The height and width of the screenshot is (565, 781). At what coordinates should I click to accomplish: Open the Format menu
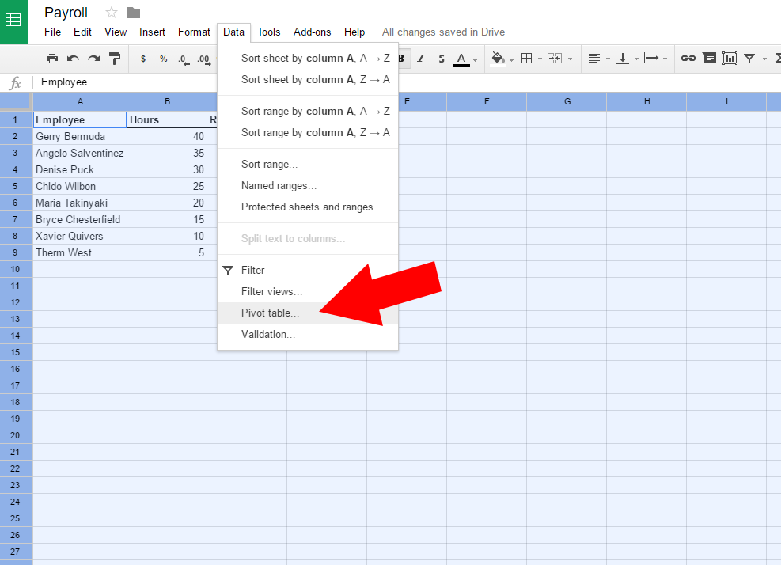(x=194, y=32)
